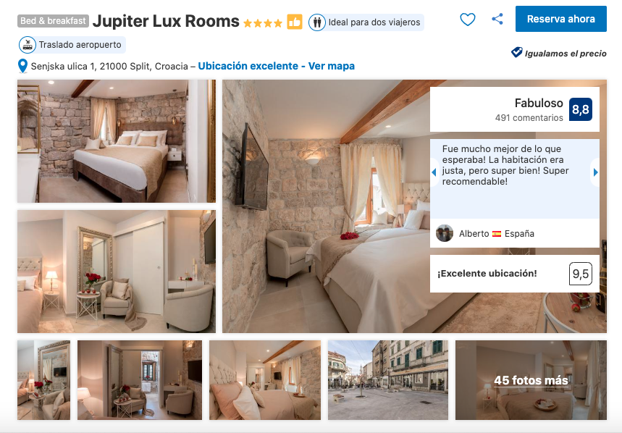
Task: Click the 9,5 location score box
Action: [x=580, y=274]
